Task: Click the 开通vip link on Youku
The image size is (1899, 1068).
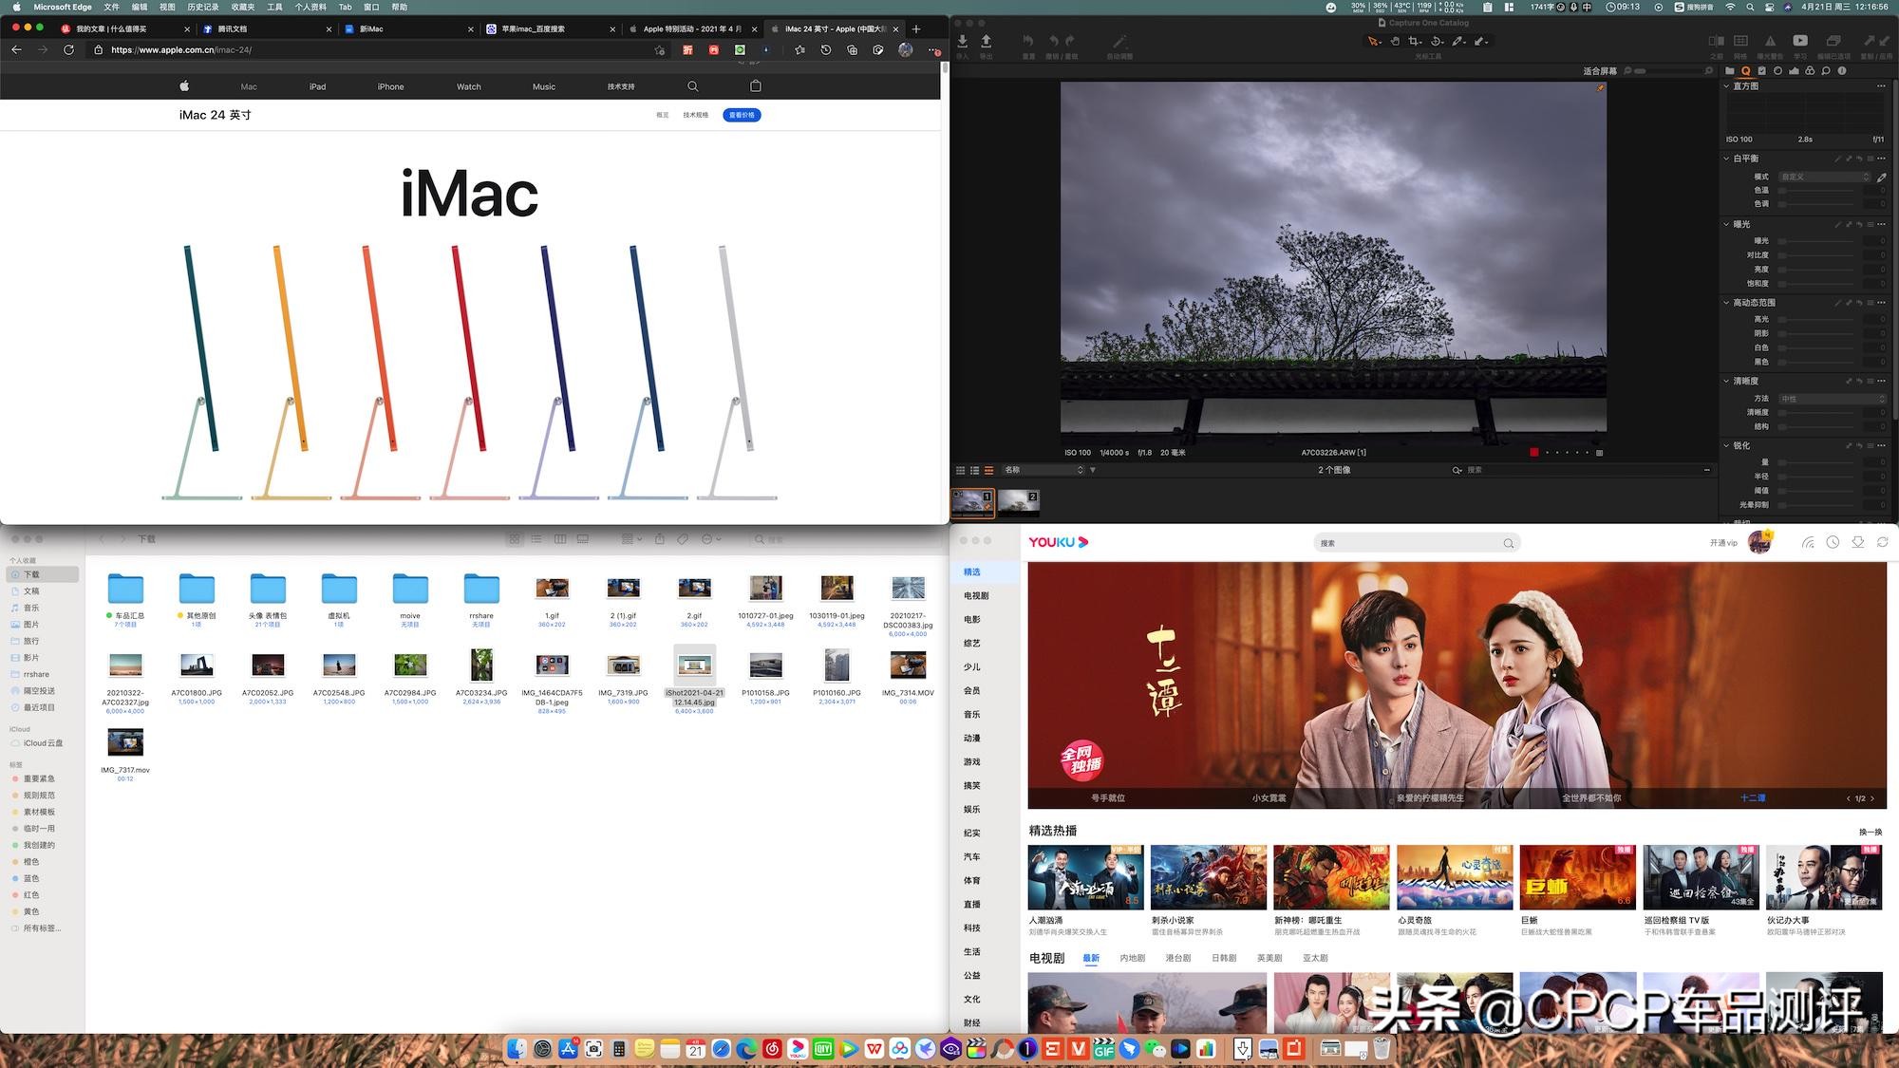Action: point(1724,542)
